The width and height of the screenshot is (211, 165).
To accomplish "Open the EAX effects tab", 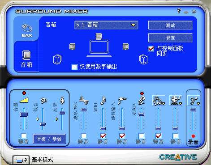I will pos(27,30).
